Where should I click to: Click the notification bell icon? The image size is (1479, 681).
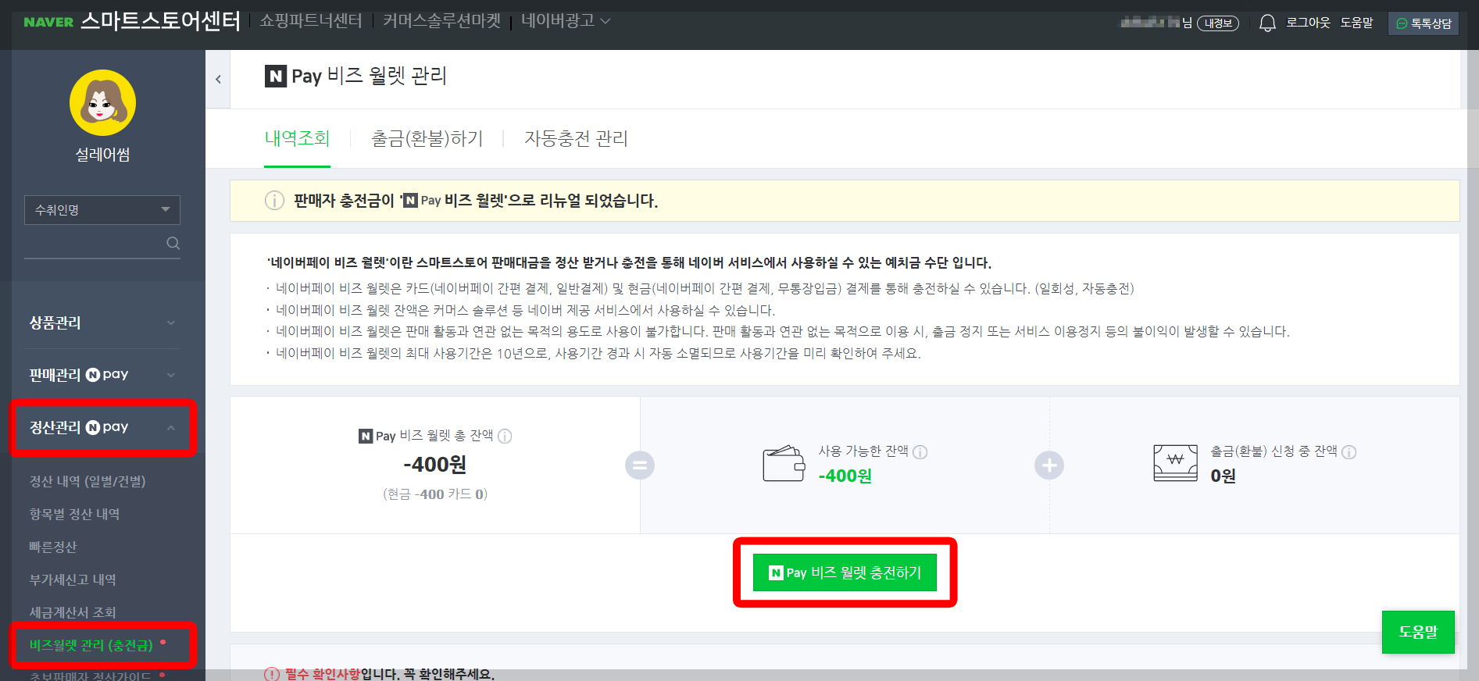click(1267, 23)
